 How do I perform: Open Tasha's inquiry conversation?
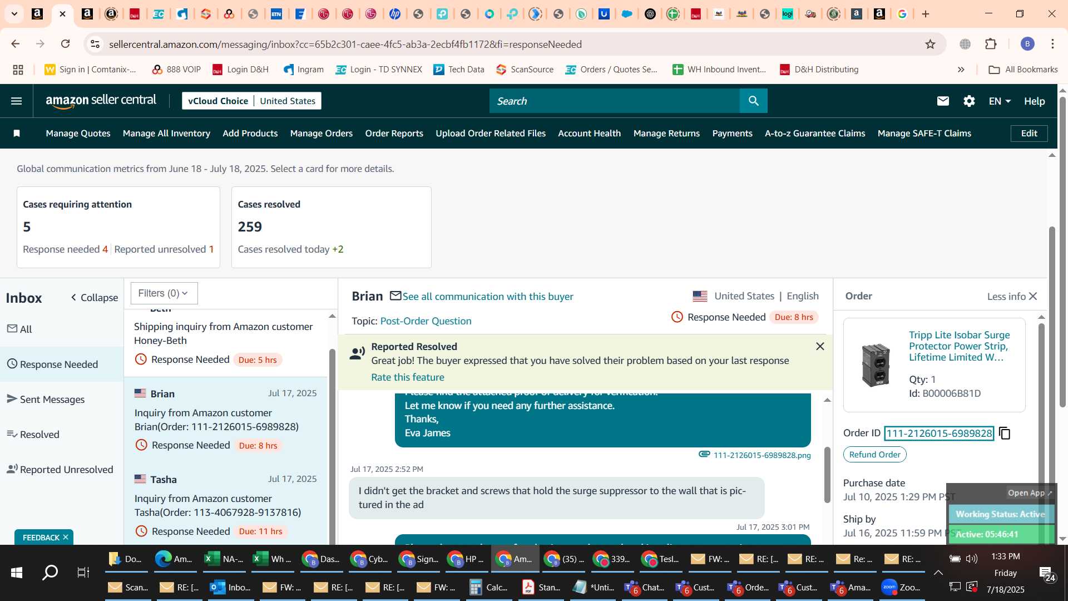point(226,505)
